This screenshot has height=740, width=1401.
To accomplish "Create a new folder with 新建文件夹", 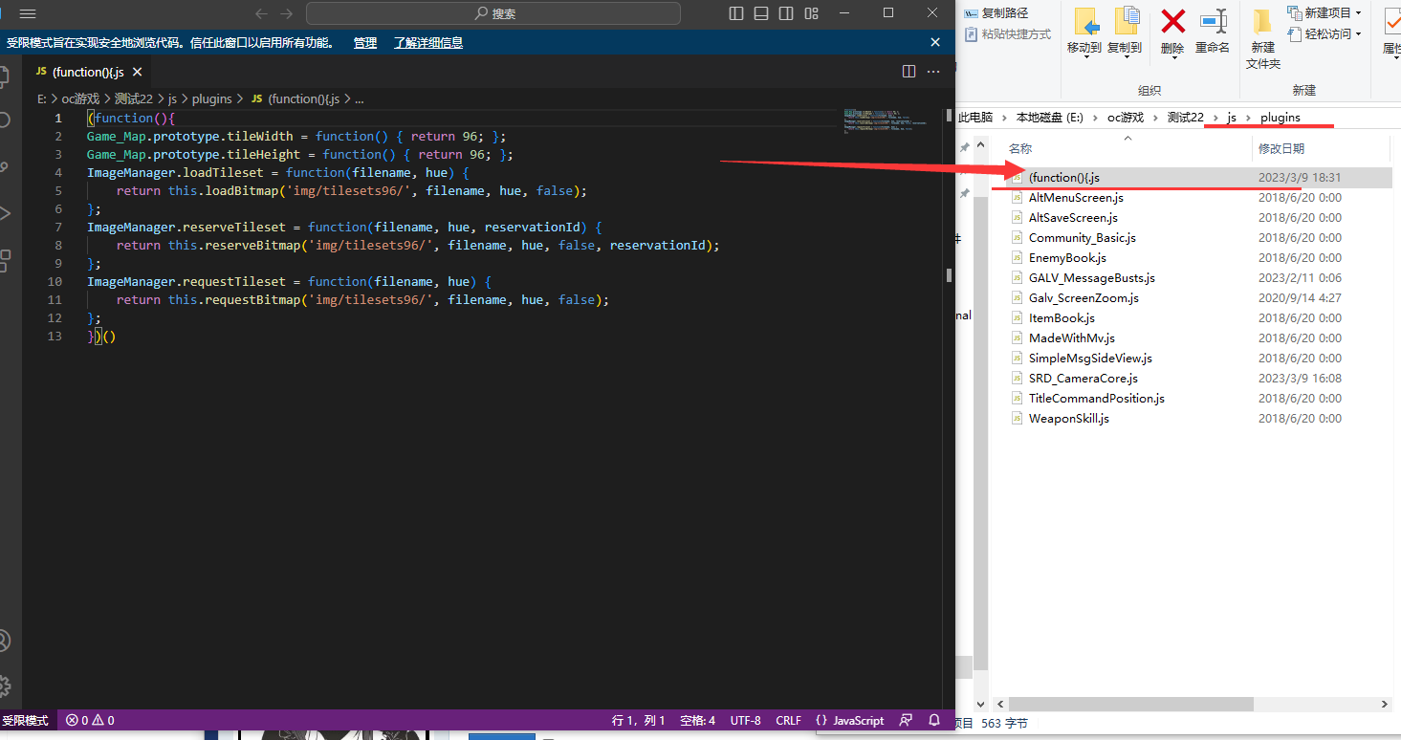I will point(1262,38).
